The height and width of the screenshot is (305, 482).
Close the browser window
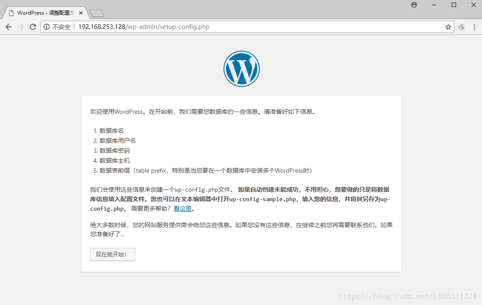pyautogui.click(x=473, y=5)
